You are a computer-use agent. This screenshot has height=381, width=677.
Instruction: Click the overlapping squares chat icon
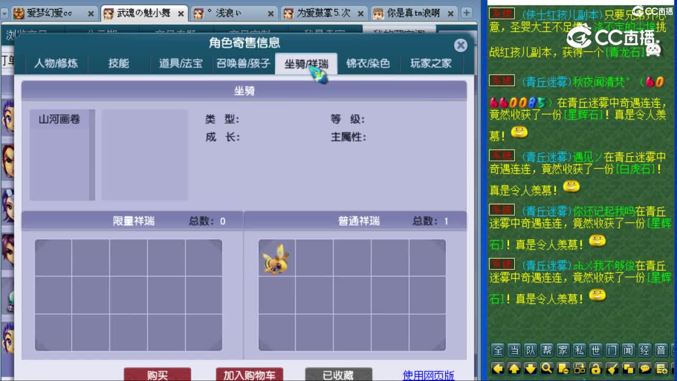click(628, 368)
